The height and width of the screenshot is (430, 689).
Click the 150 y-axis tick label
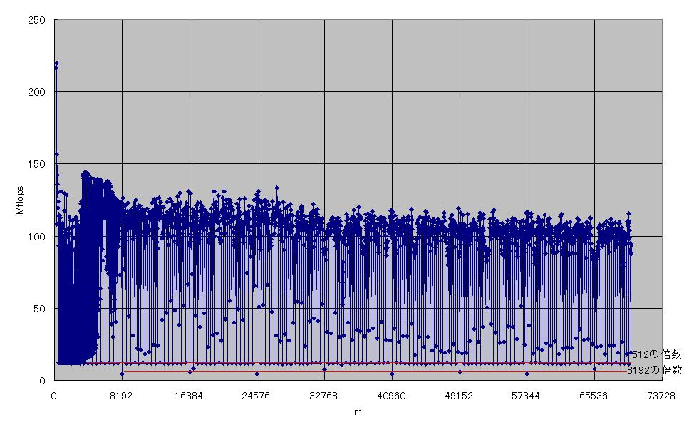40,164
